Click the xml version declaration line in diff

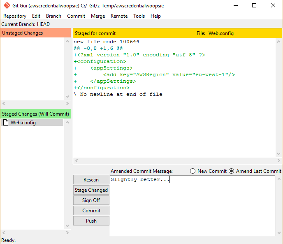point(139,55)
